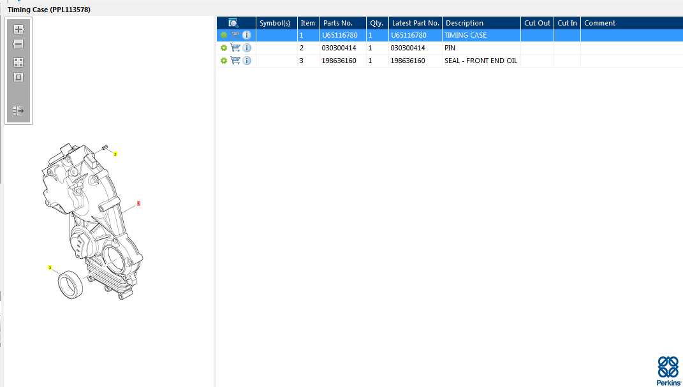
Task: Select the TIMING CASE description
Action: click(465, 35)
